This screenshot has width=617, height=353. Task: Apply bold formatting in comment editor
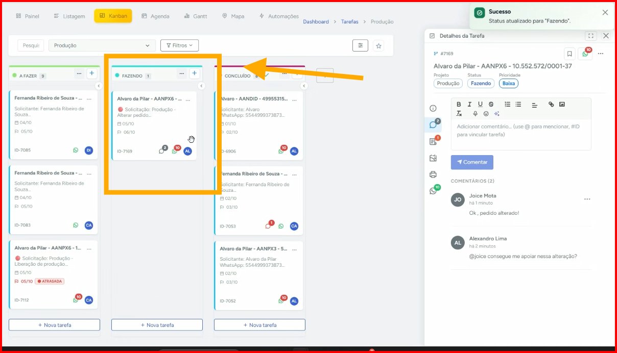click(459, 105)
